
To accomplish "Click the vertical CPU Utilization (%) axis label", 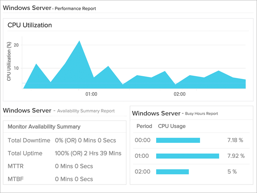I will click(x=9, y=61).
